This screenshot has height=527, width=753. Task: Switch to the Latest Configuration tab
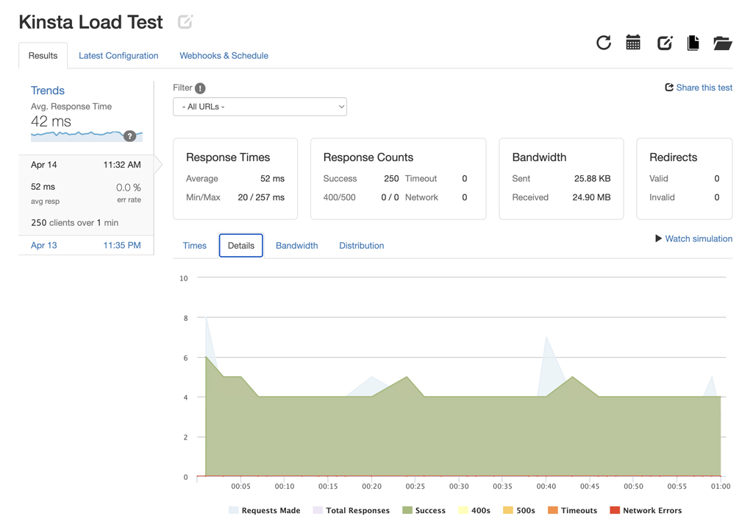118,55
